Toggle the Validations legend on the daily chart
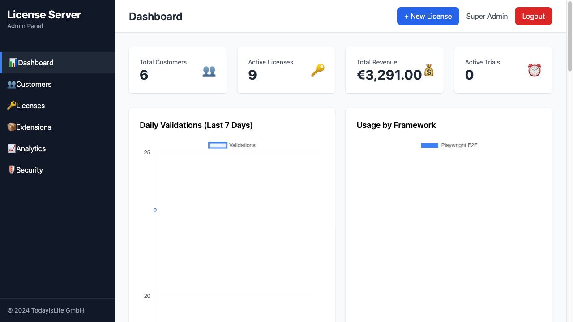 click(x=231, y=145)
